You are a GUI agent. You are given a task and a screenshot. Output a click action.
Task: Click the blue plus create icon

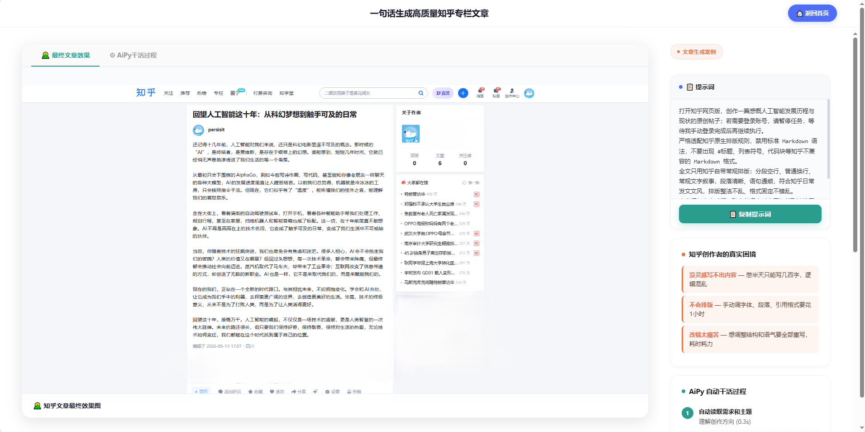coord(463,93)
